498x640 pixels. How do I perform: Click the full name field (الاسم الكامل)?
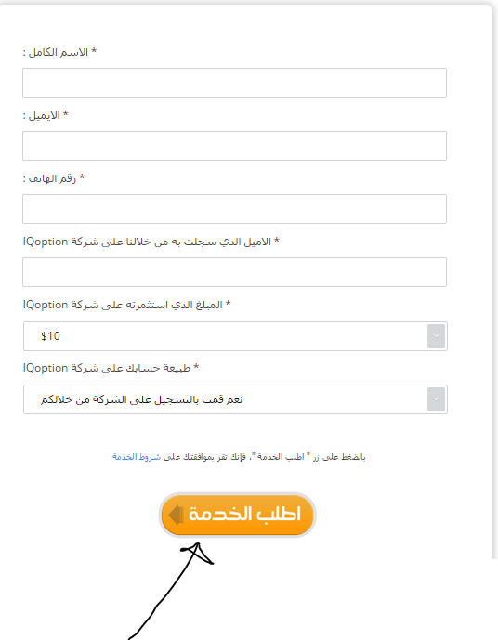coord(234,83)
